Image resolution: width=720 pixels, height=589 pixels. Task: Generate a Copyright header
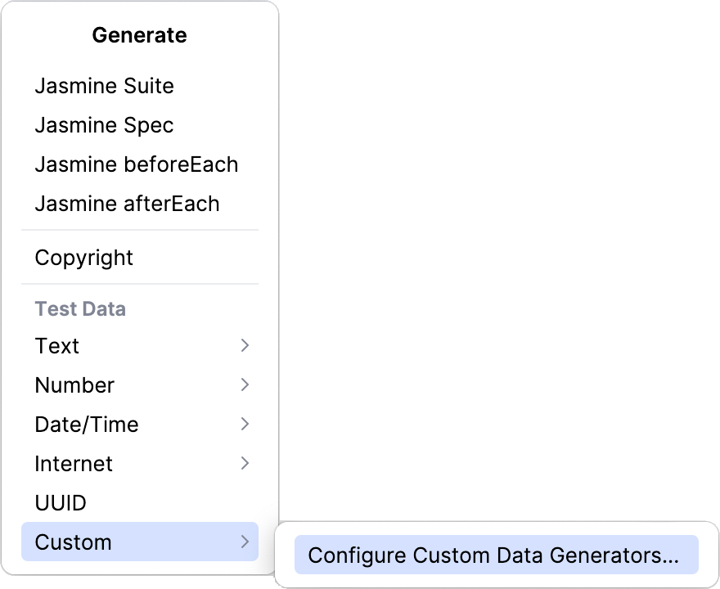[x=84, y=258]
